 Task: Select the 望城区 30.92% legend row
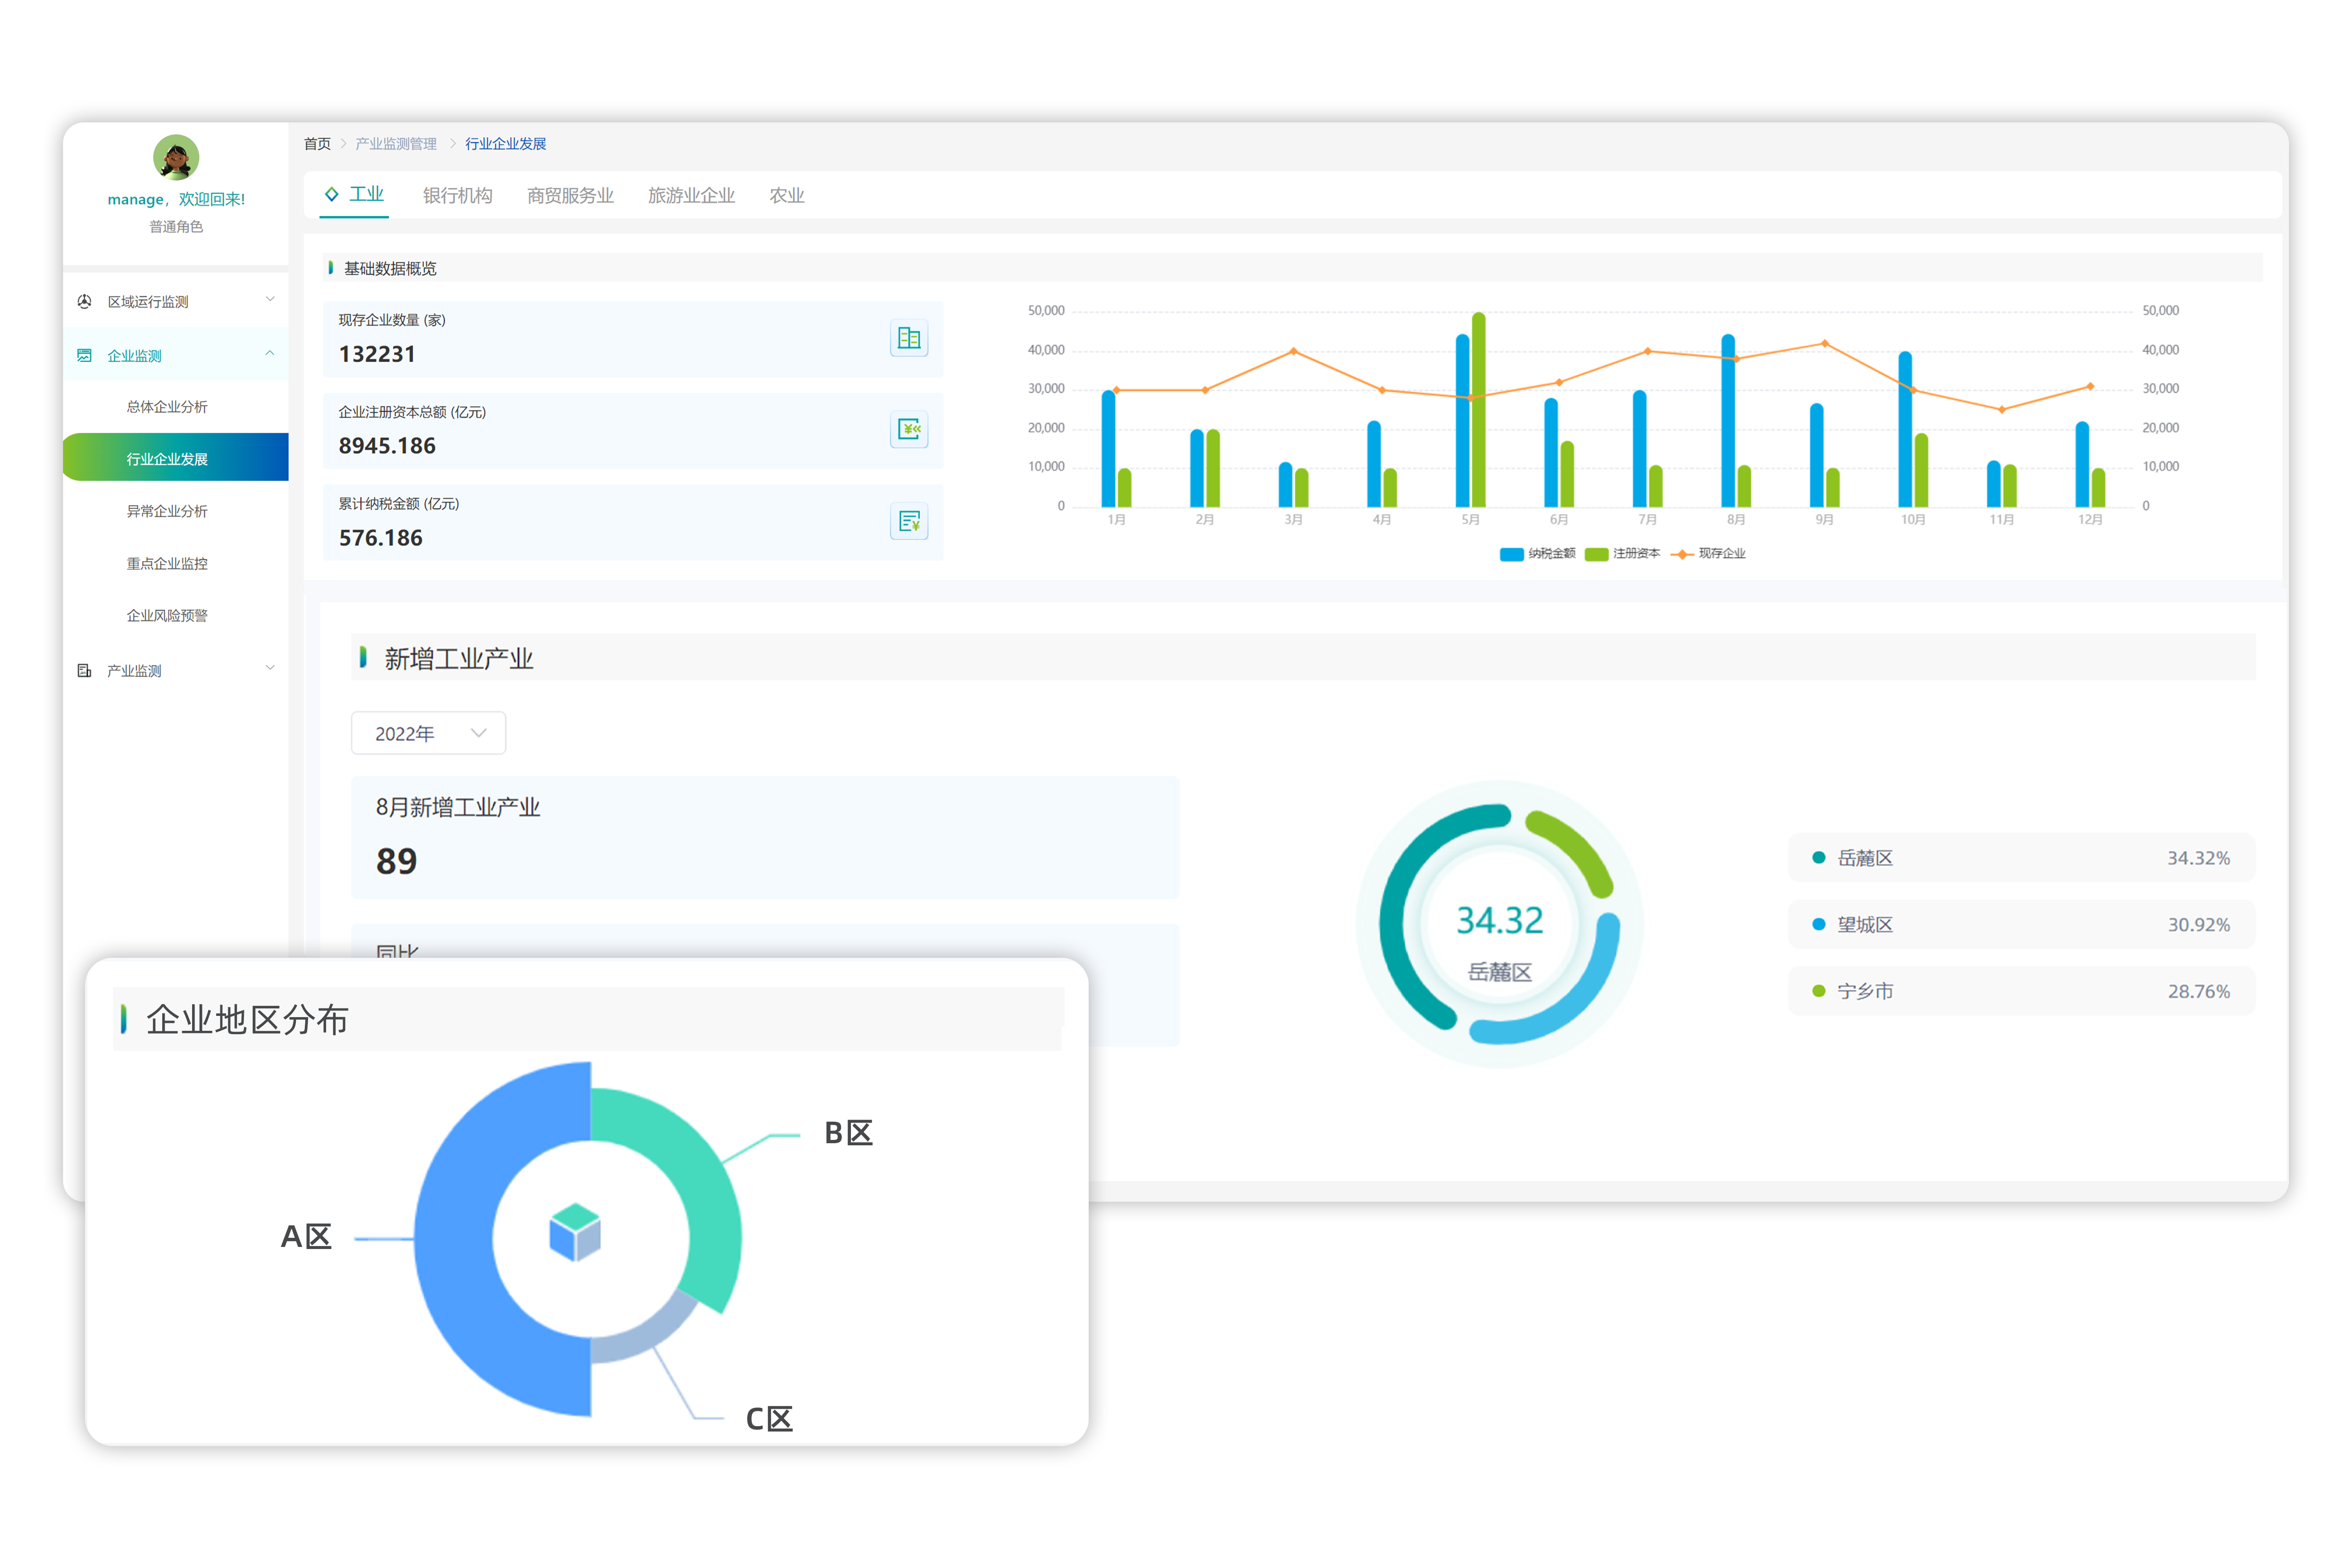point(2021,925)
